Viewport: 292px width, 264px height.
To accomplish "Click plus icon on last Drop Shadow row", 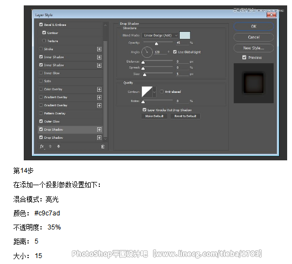I will click(99, 138).
